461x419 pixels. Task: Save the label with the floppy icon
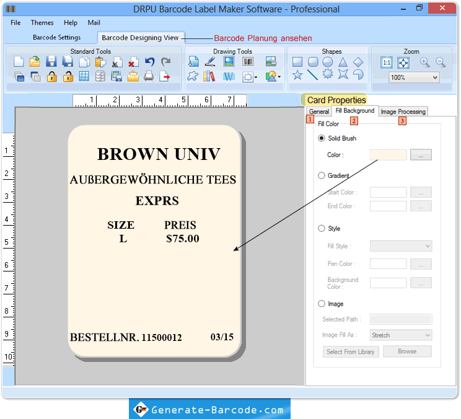pos(51,62)
